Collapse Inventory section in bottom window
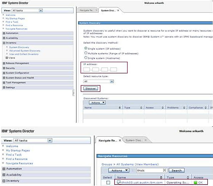The height and width of the screenshot is (186, 213). click(x=4, y=181)
